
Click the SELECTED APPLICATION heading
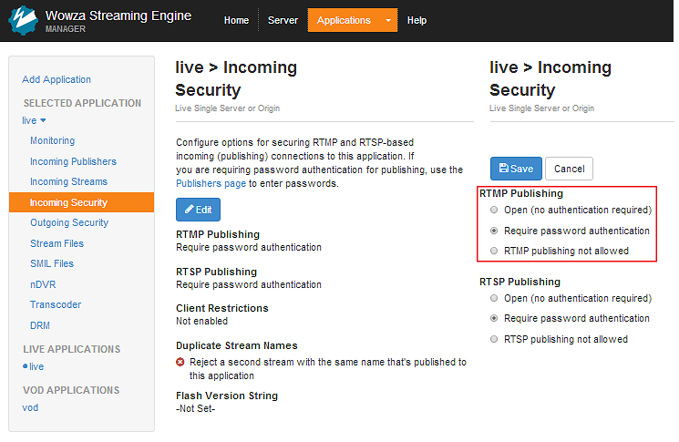82,103
